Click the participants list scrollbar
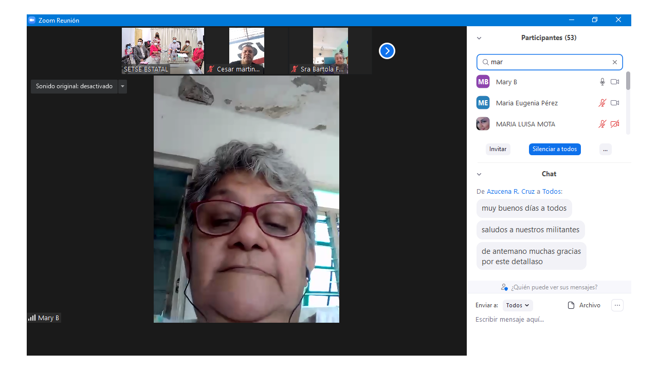Screen dimensions: 658x370 [628, 81]
